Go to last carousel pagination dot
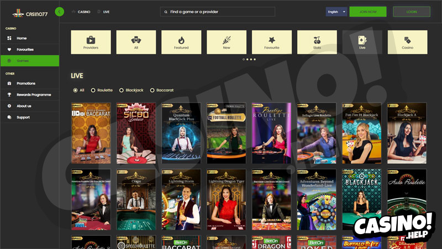 (x=255, y=59)
